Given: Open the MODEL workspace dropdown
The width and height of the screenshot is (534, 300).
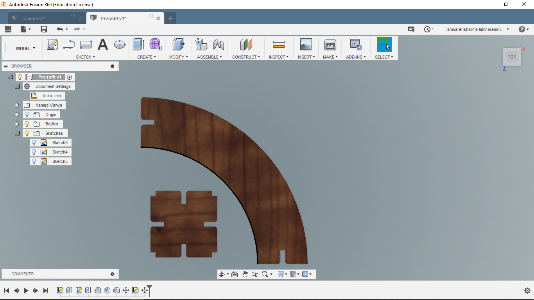Looking at the screenshot, I should tap(25, 48).
